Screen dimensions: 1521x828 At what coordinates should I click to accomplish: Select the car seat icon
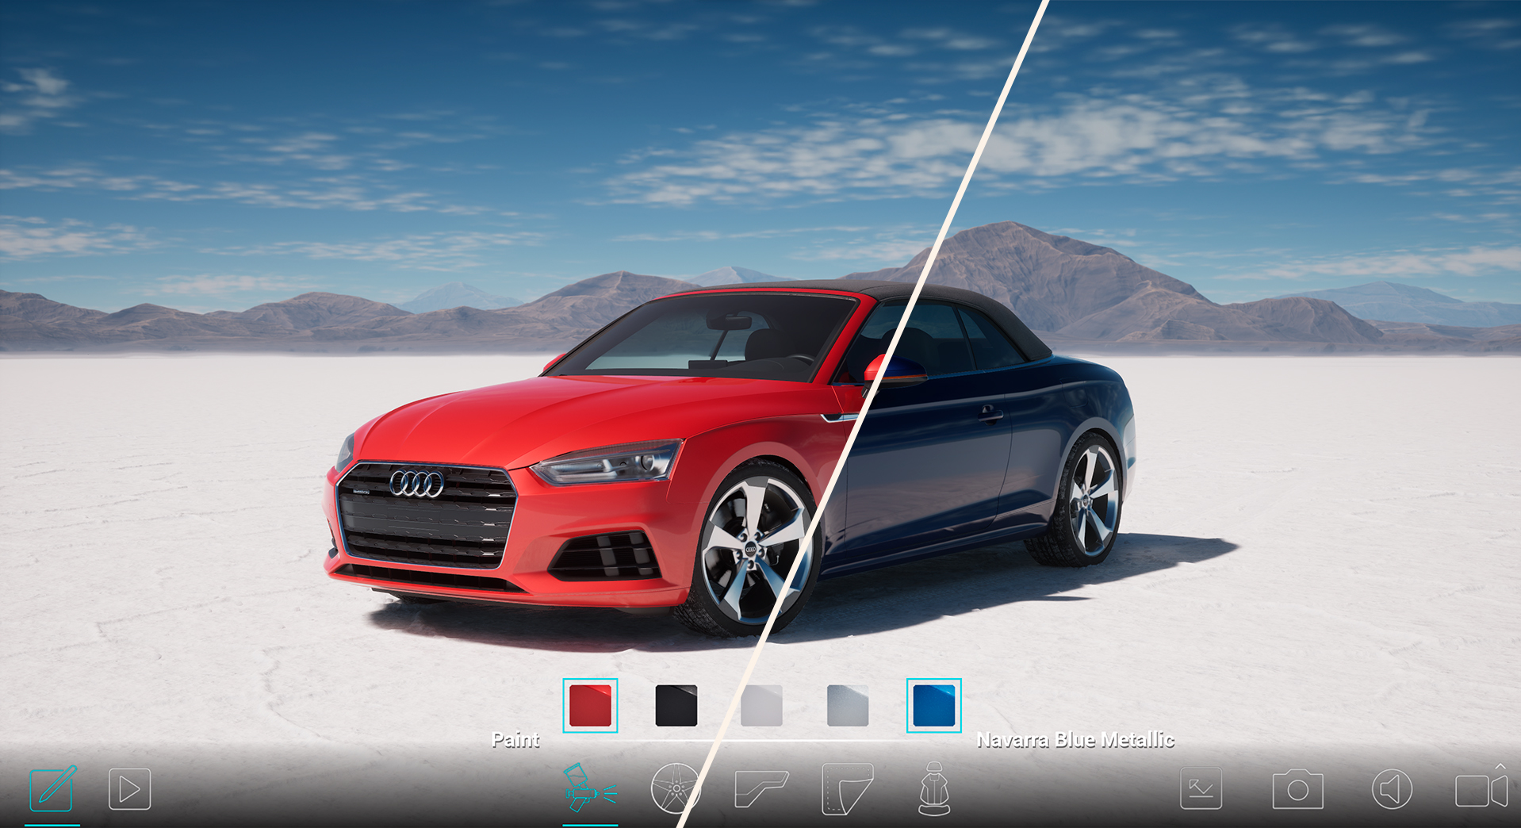click(x=933, y=788)
